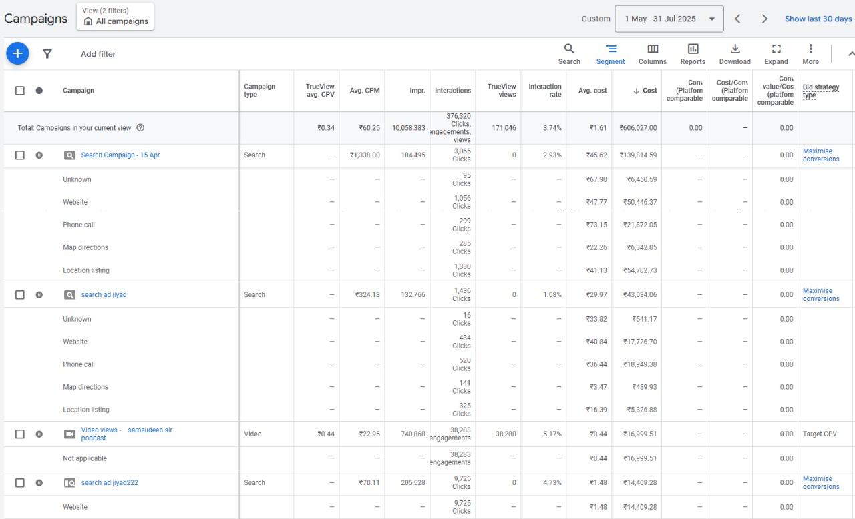Open the More options menu
Screen dimensions: 855x519
point(810,54)
